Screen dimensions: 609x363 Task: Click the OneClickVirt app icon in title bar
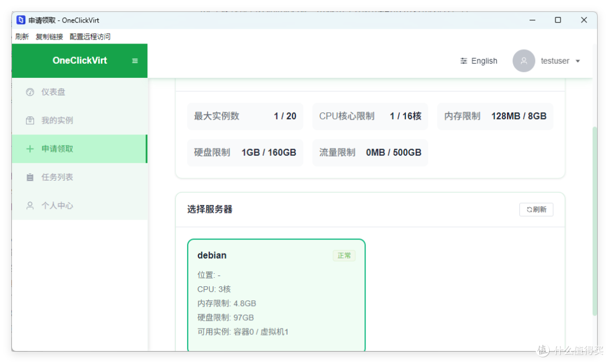(21, 20)
